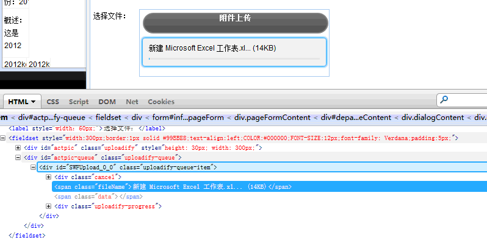
Task: Click the closing /fieldset tag line
Action: click(27, 236)
